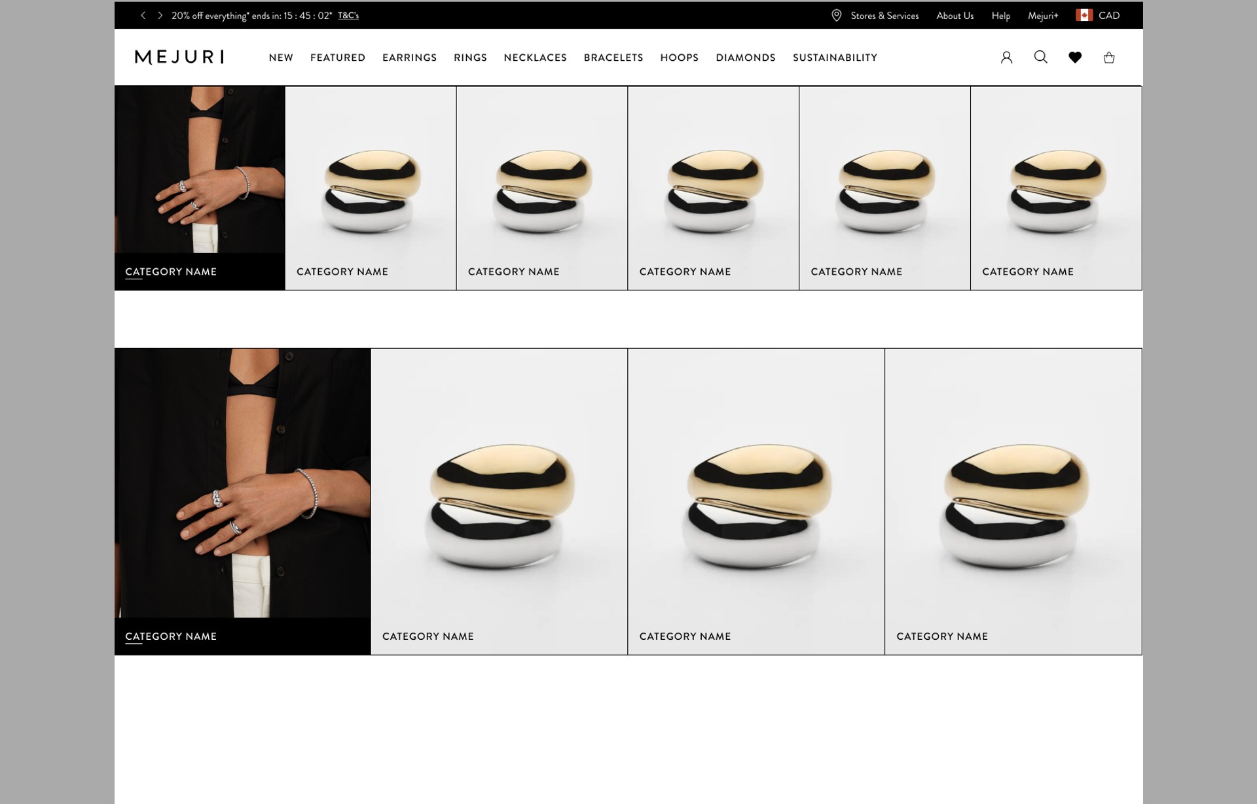Click the store location pin icon

836,15
